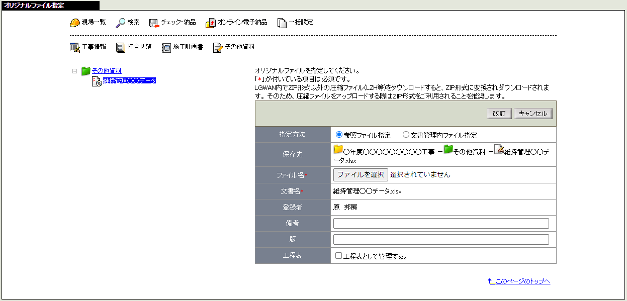The height and width of the screenshot is (301, 627).
Task: Click 施工計画書 tab label
Action: point(188,47)
